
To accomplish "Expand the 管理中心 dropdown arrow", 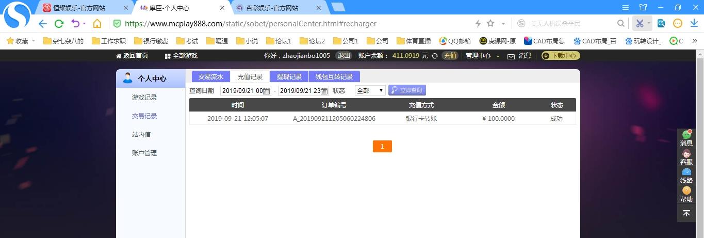I will 498,56.
